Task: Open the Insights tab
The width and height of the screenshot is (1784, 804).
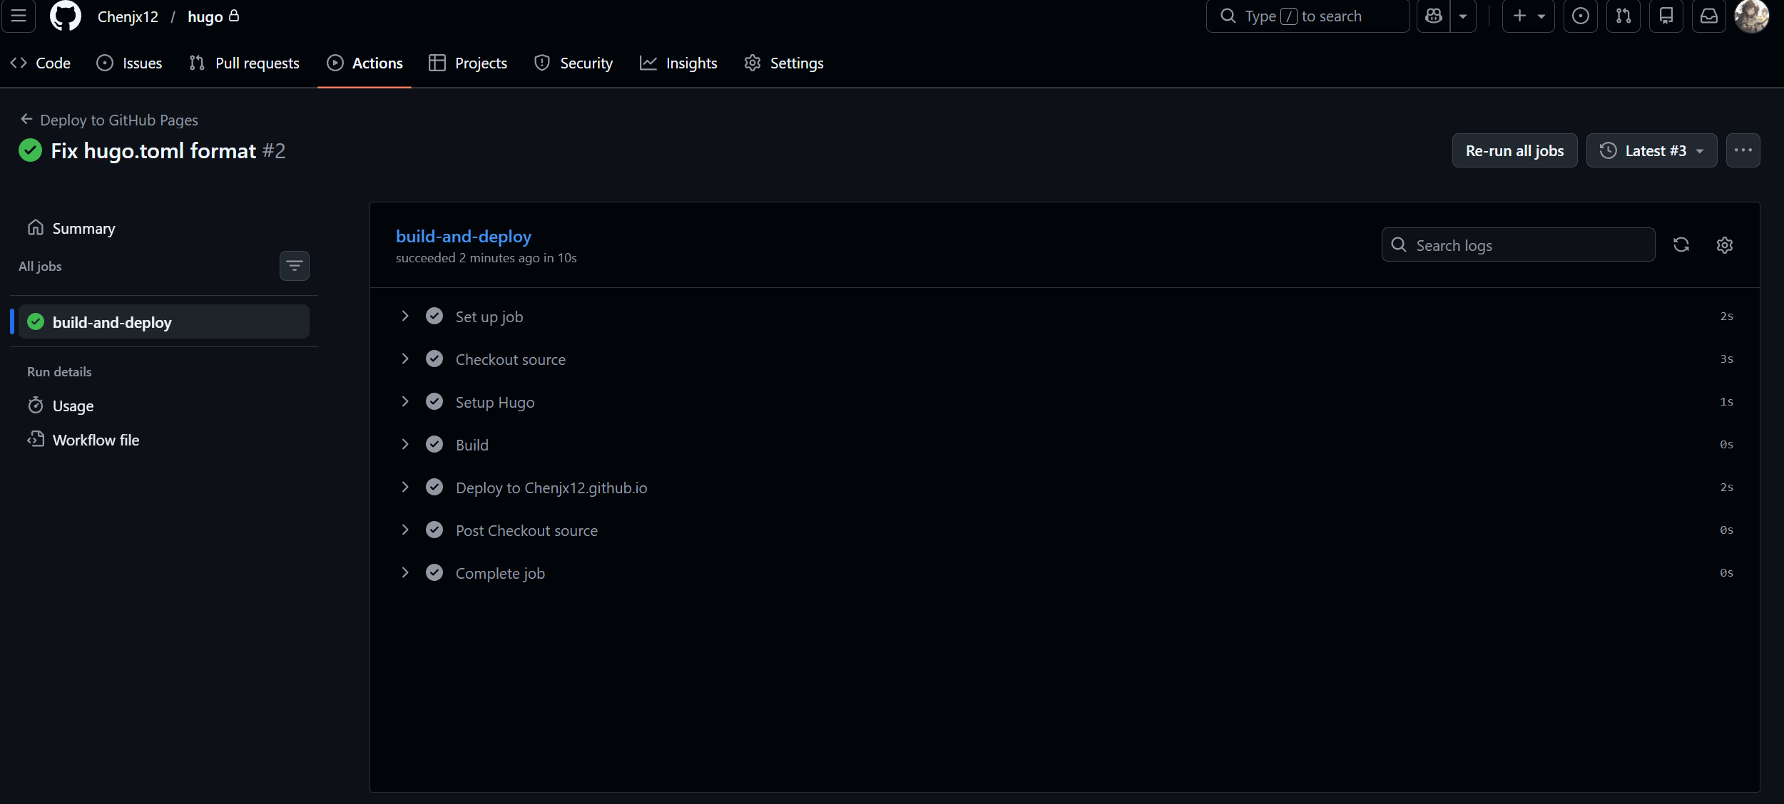Action: (678, 63)
